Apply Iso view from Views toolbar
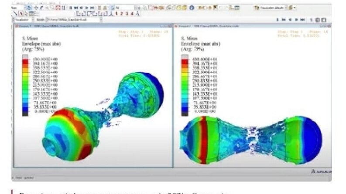 (111, 13)
